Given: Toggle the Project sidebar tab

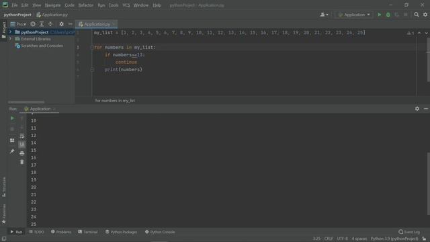Looking at the screenshot, I should pos(4,30).
